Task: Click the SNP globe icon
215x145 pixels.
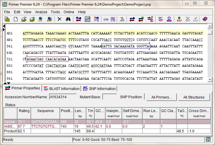Action: tap(49, 19)
